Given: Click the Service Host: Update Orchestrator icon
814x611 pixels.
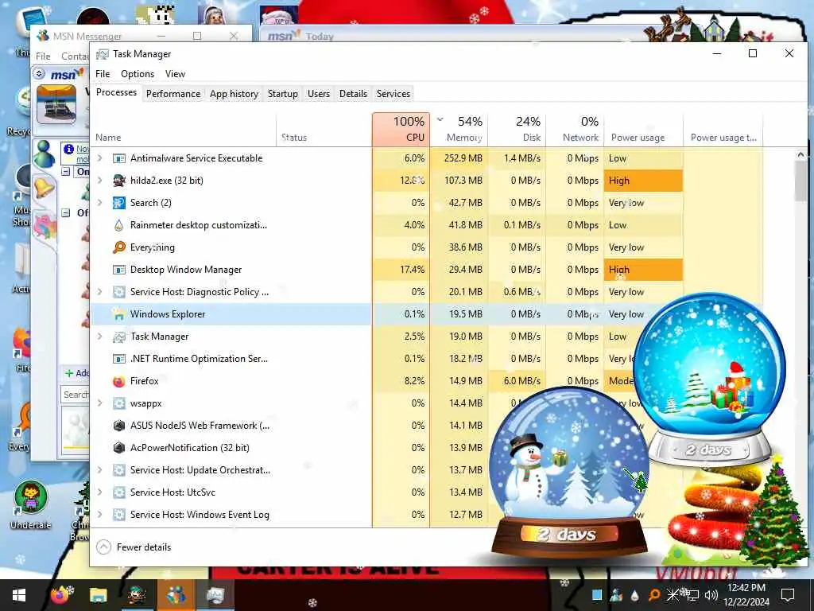Looking at the screenshot, I should pyautogui.click(x=119, y=470).
